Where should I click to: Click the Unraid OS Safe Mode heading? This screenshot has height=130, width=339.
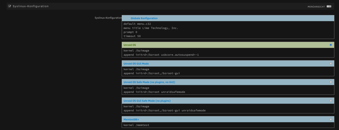click(149, 82)
